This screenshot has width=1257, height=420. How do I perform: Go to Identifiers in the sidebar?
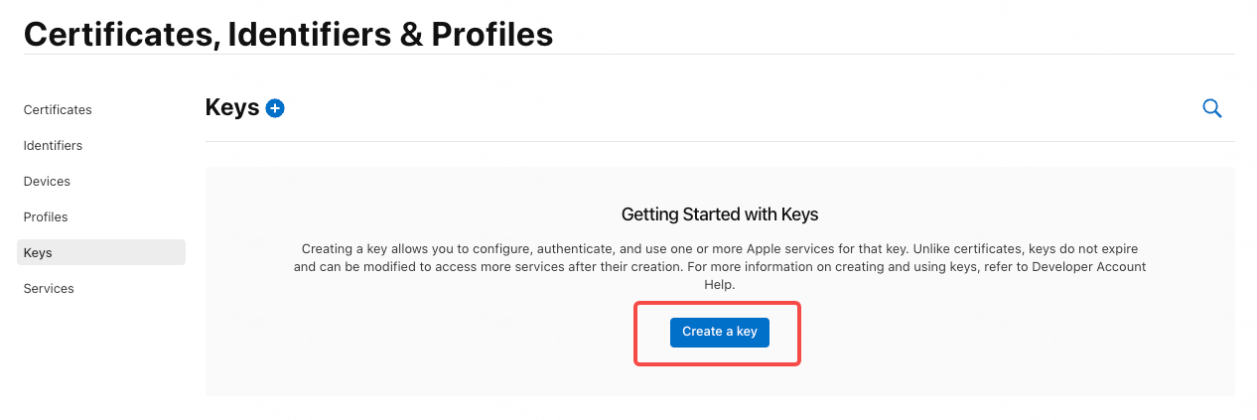53,146
